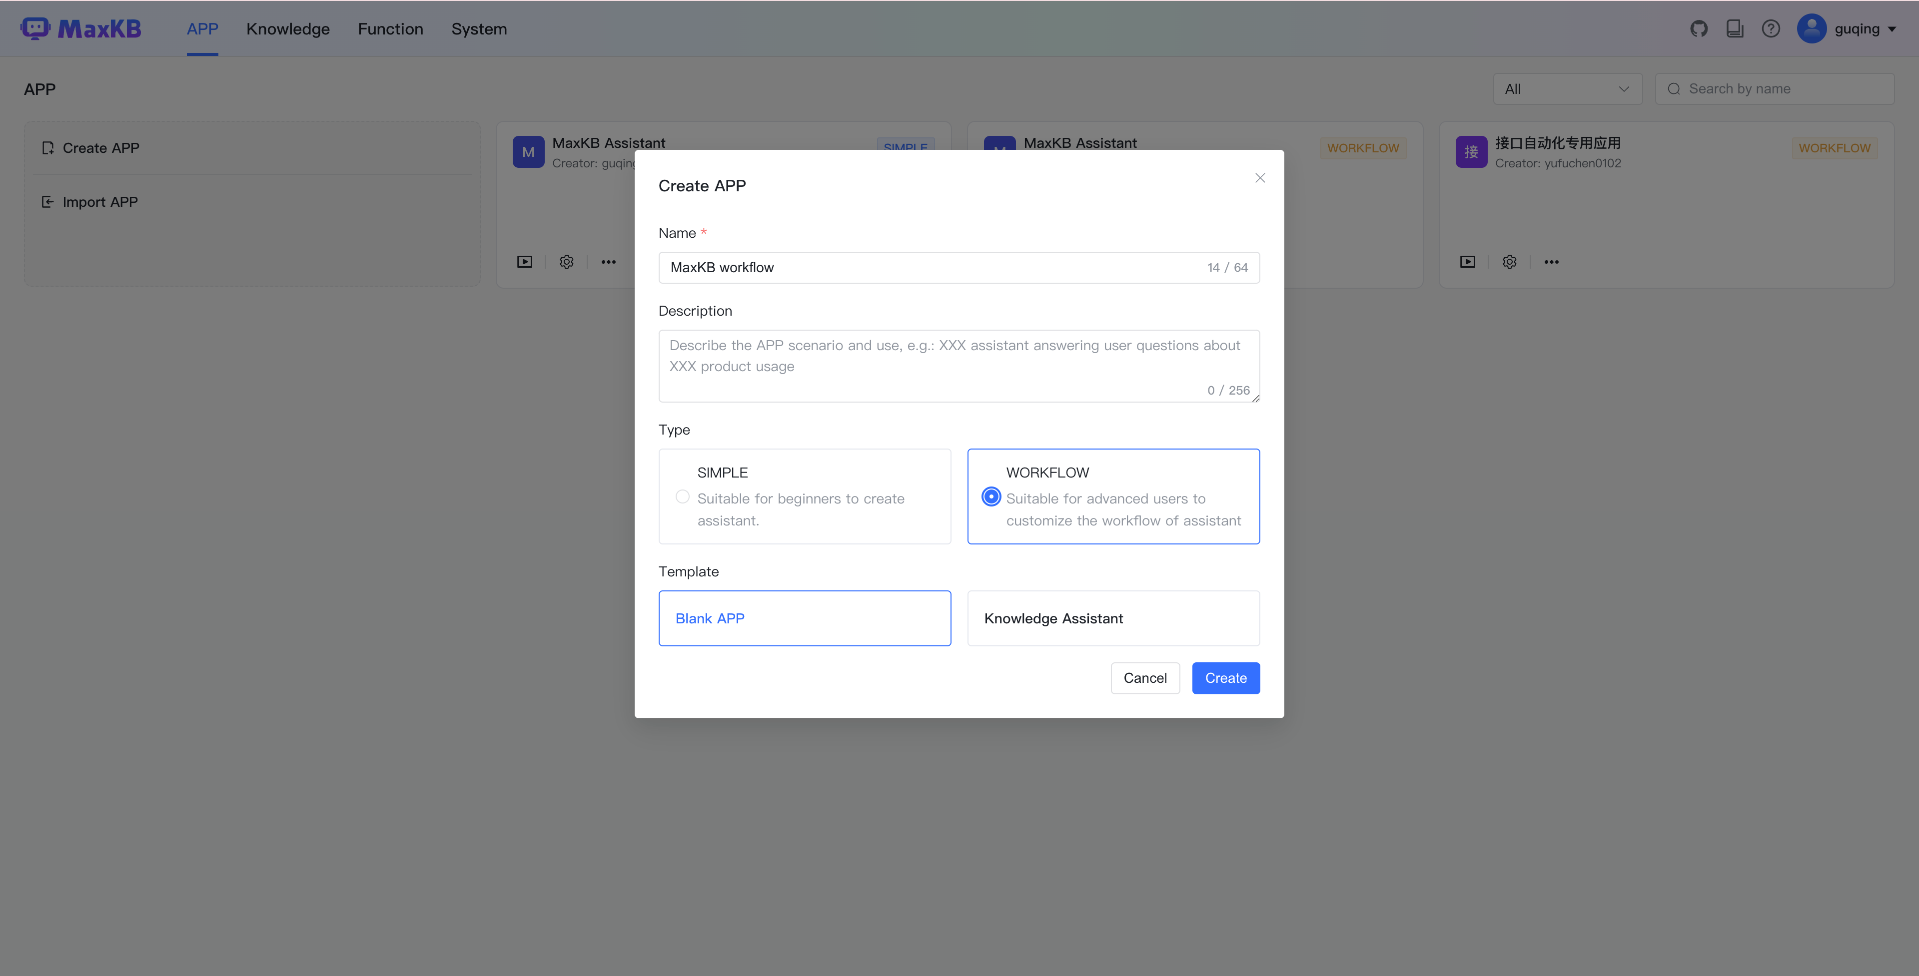Close the Create APP dialog

tap(1260, 178)
